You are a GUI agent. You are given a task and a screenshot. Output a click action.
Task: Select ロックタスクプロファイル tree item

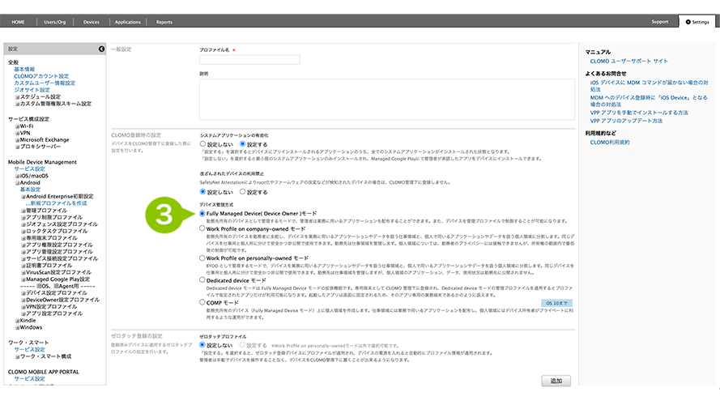(x=57, y=231)
